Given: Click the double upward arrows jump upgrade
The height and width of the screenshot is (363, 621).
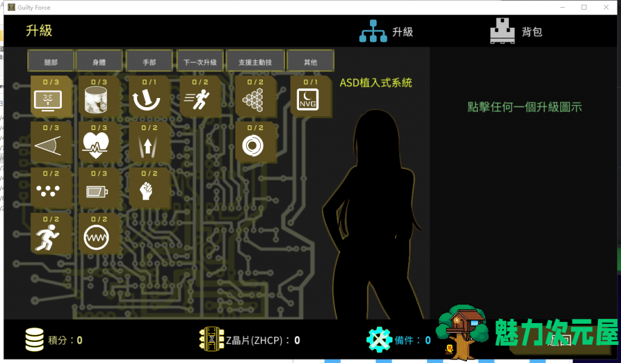Looking at the screenshot, I should click(149, 143).
